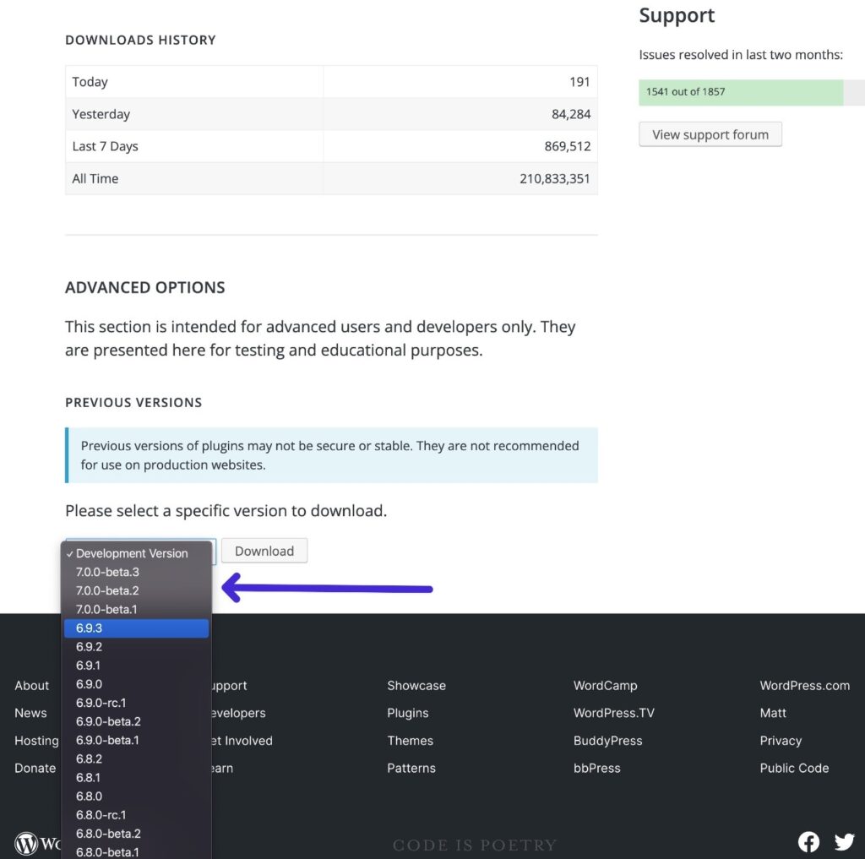Open the Facebook icon in footer
Image resolution: width=865 pixels, height=859 pixels.
pos(808,841)
